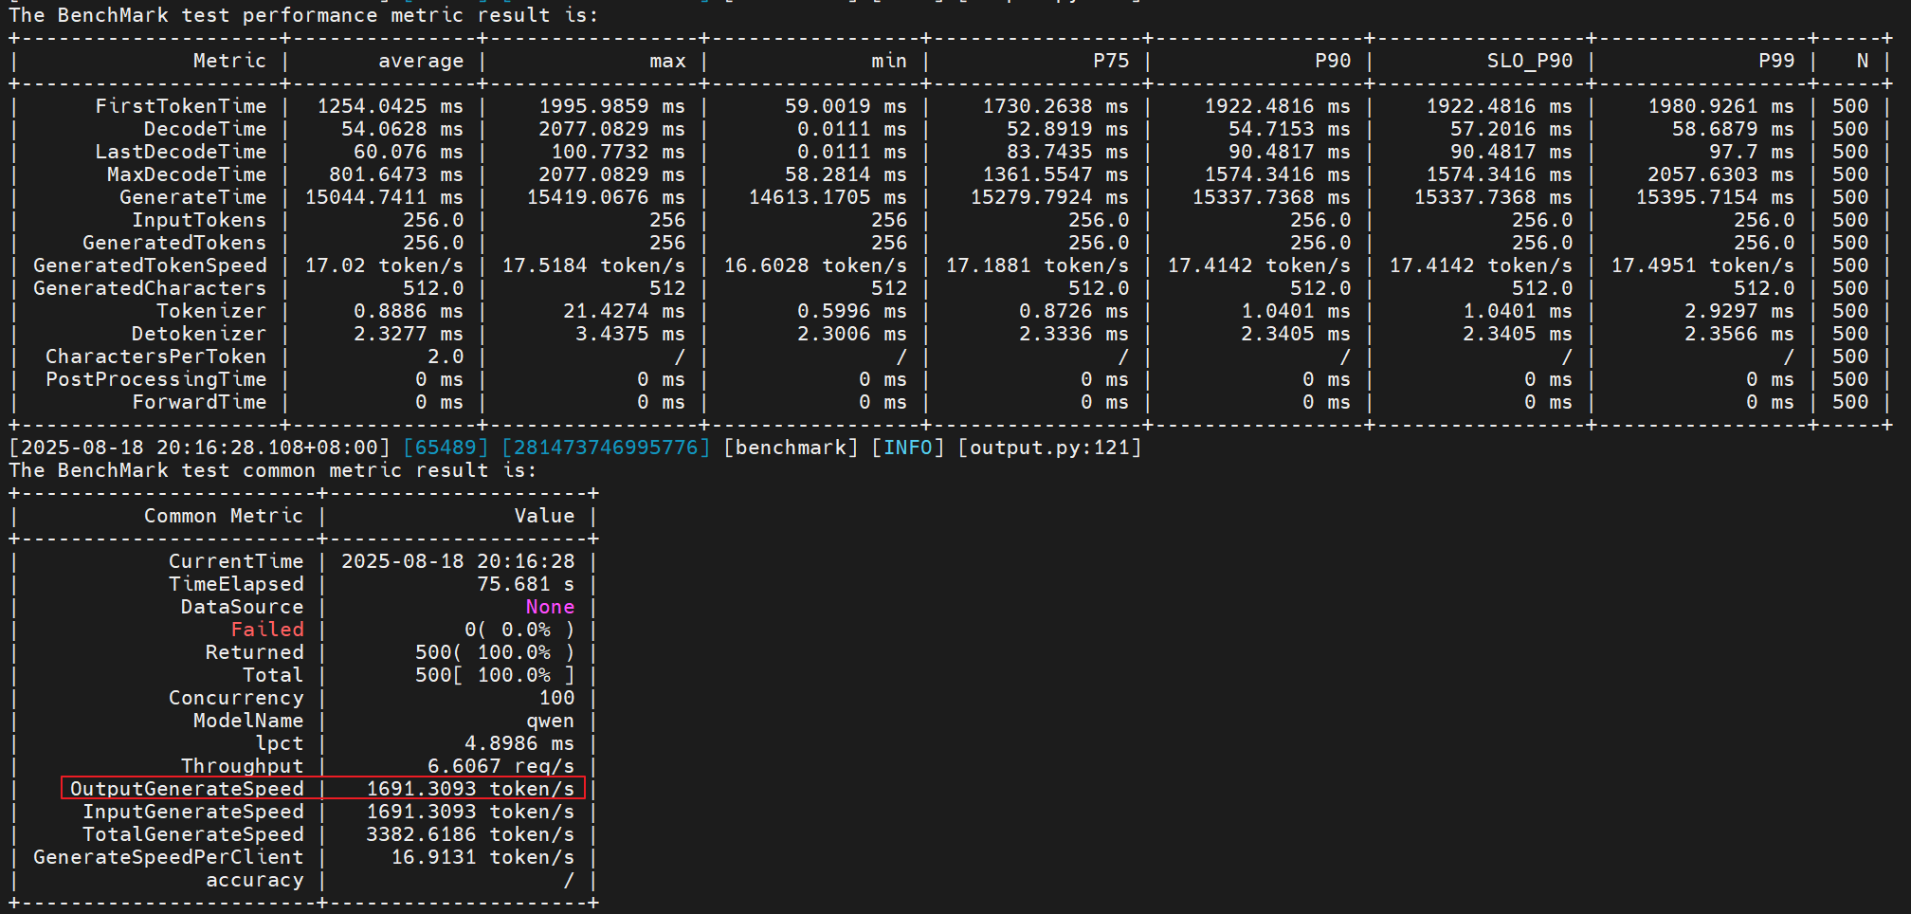Screen dimensions: 1911x914
Task: Click the Metric column header
Action: [229, 61]
